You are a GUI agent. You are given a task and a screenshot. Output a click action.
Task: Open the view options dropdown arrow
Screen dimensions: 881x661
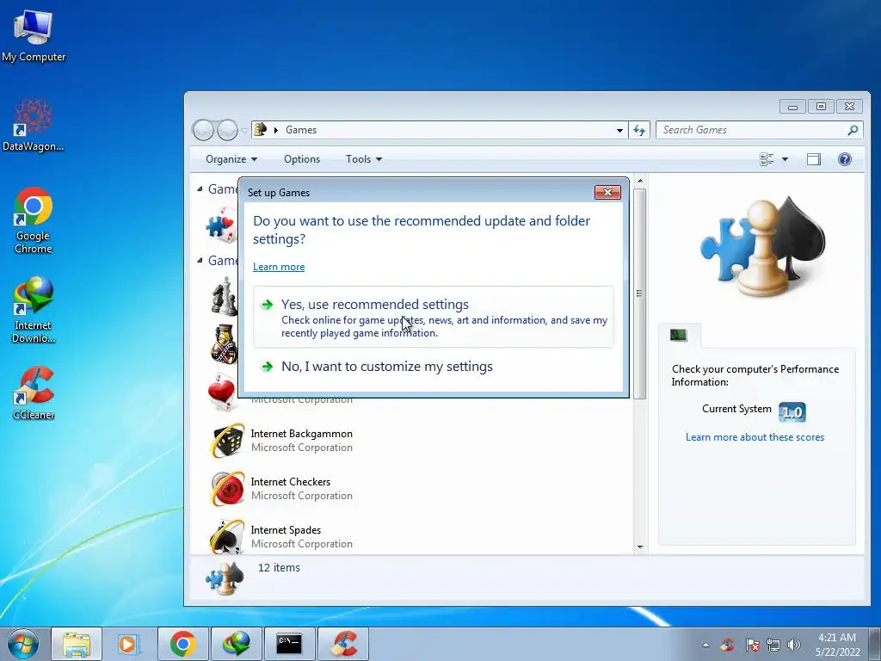785,159
